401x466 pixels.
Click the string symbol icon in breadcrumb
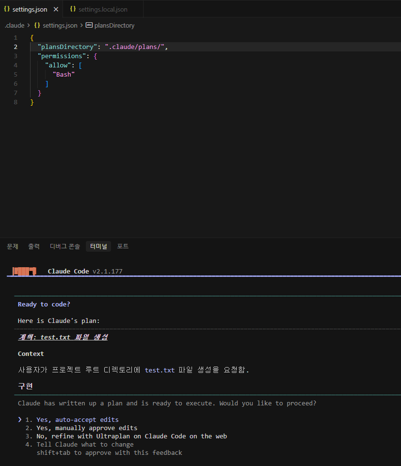point(89,25)
